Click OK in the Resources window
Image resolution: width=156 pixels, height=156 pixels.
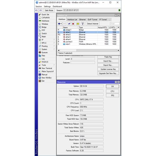point(112,86)
